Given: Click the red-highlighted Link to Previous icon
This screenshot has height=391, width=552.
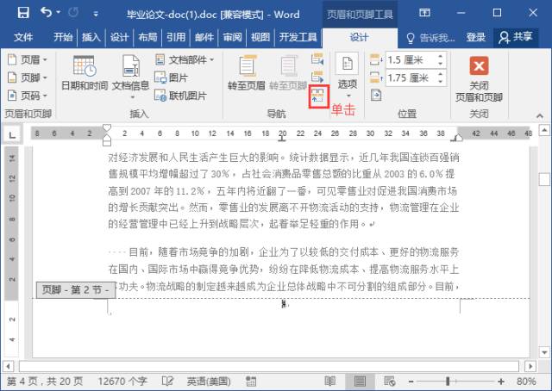Looking at the screenshot, I should [318, 96].
